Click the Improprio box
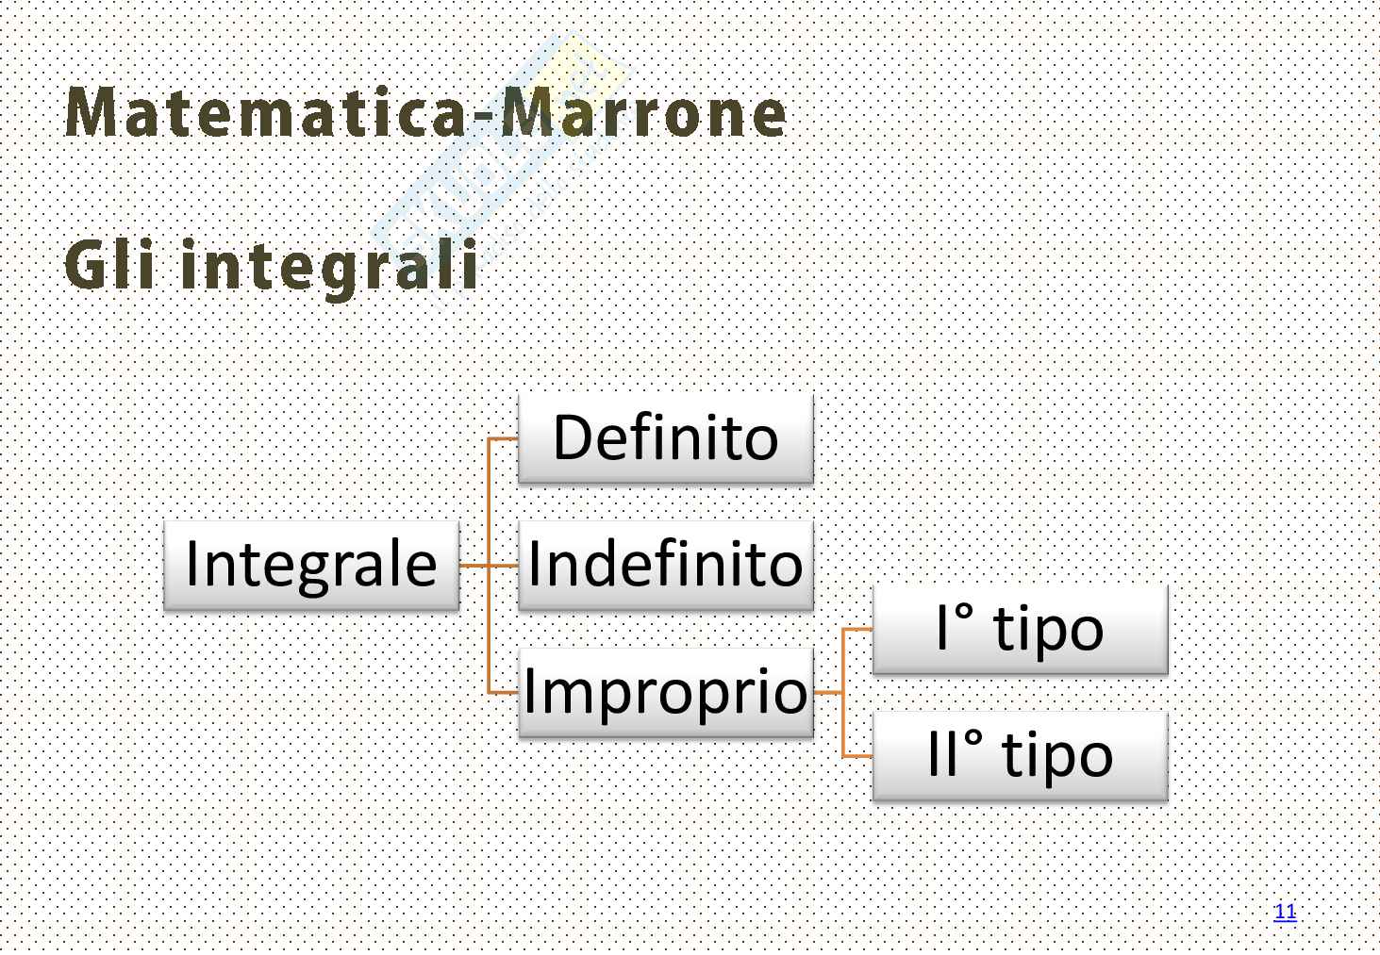Viewport: 1380px width, 955px height. click(665, 691)
